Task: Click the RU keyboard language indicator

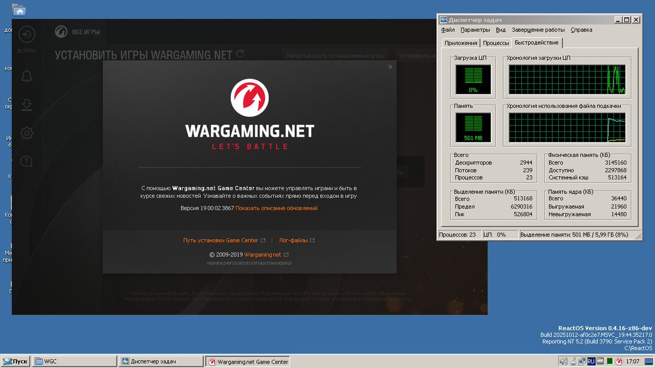Action: 591,361
